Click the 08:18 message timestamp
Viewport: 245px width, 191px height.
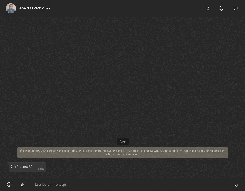tap(41, 169)
